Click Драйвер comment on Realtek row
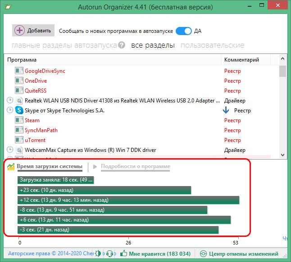This screenshot has height=262, width=291. coord(235,101)
